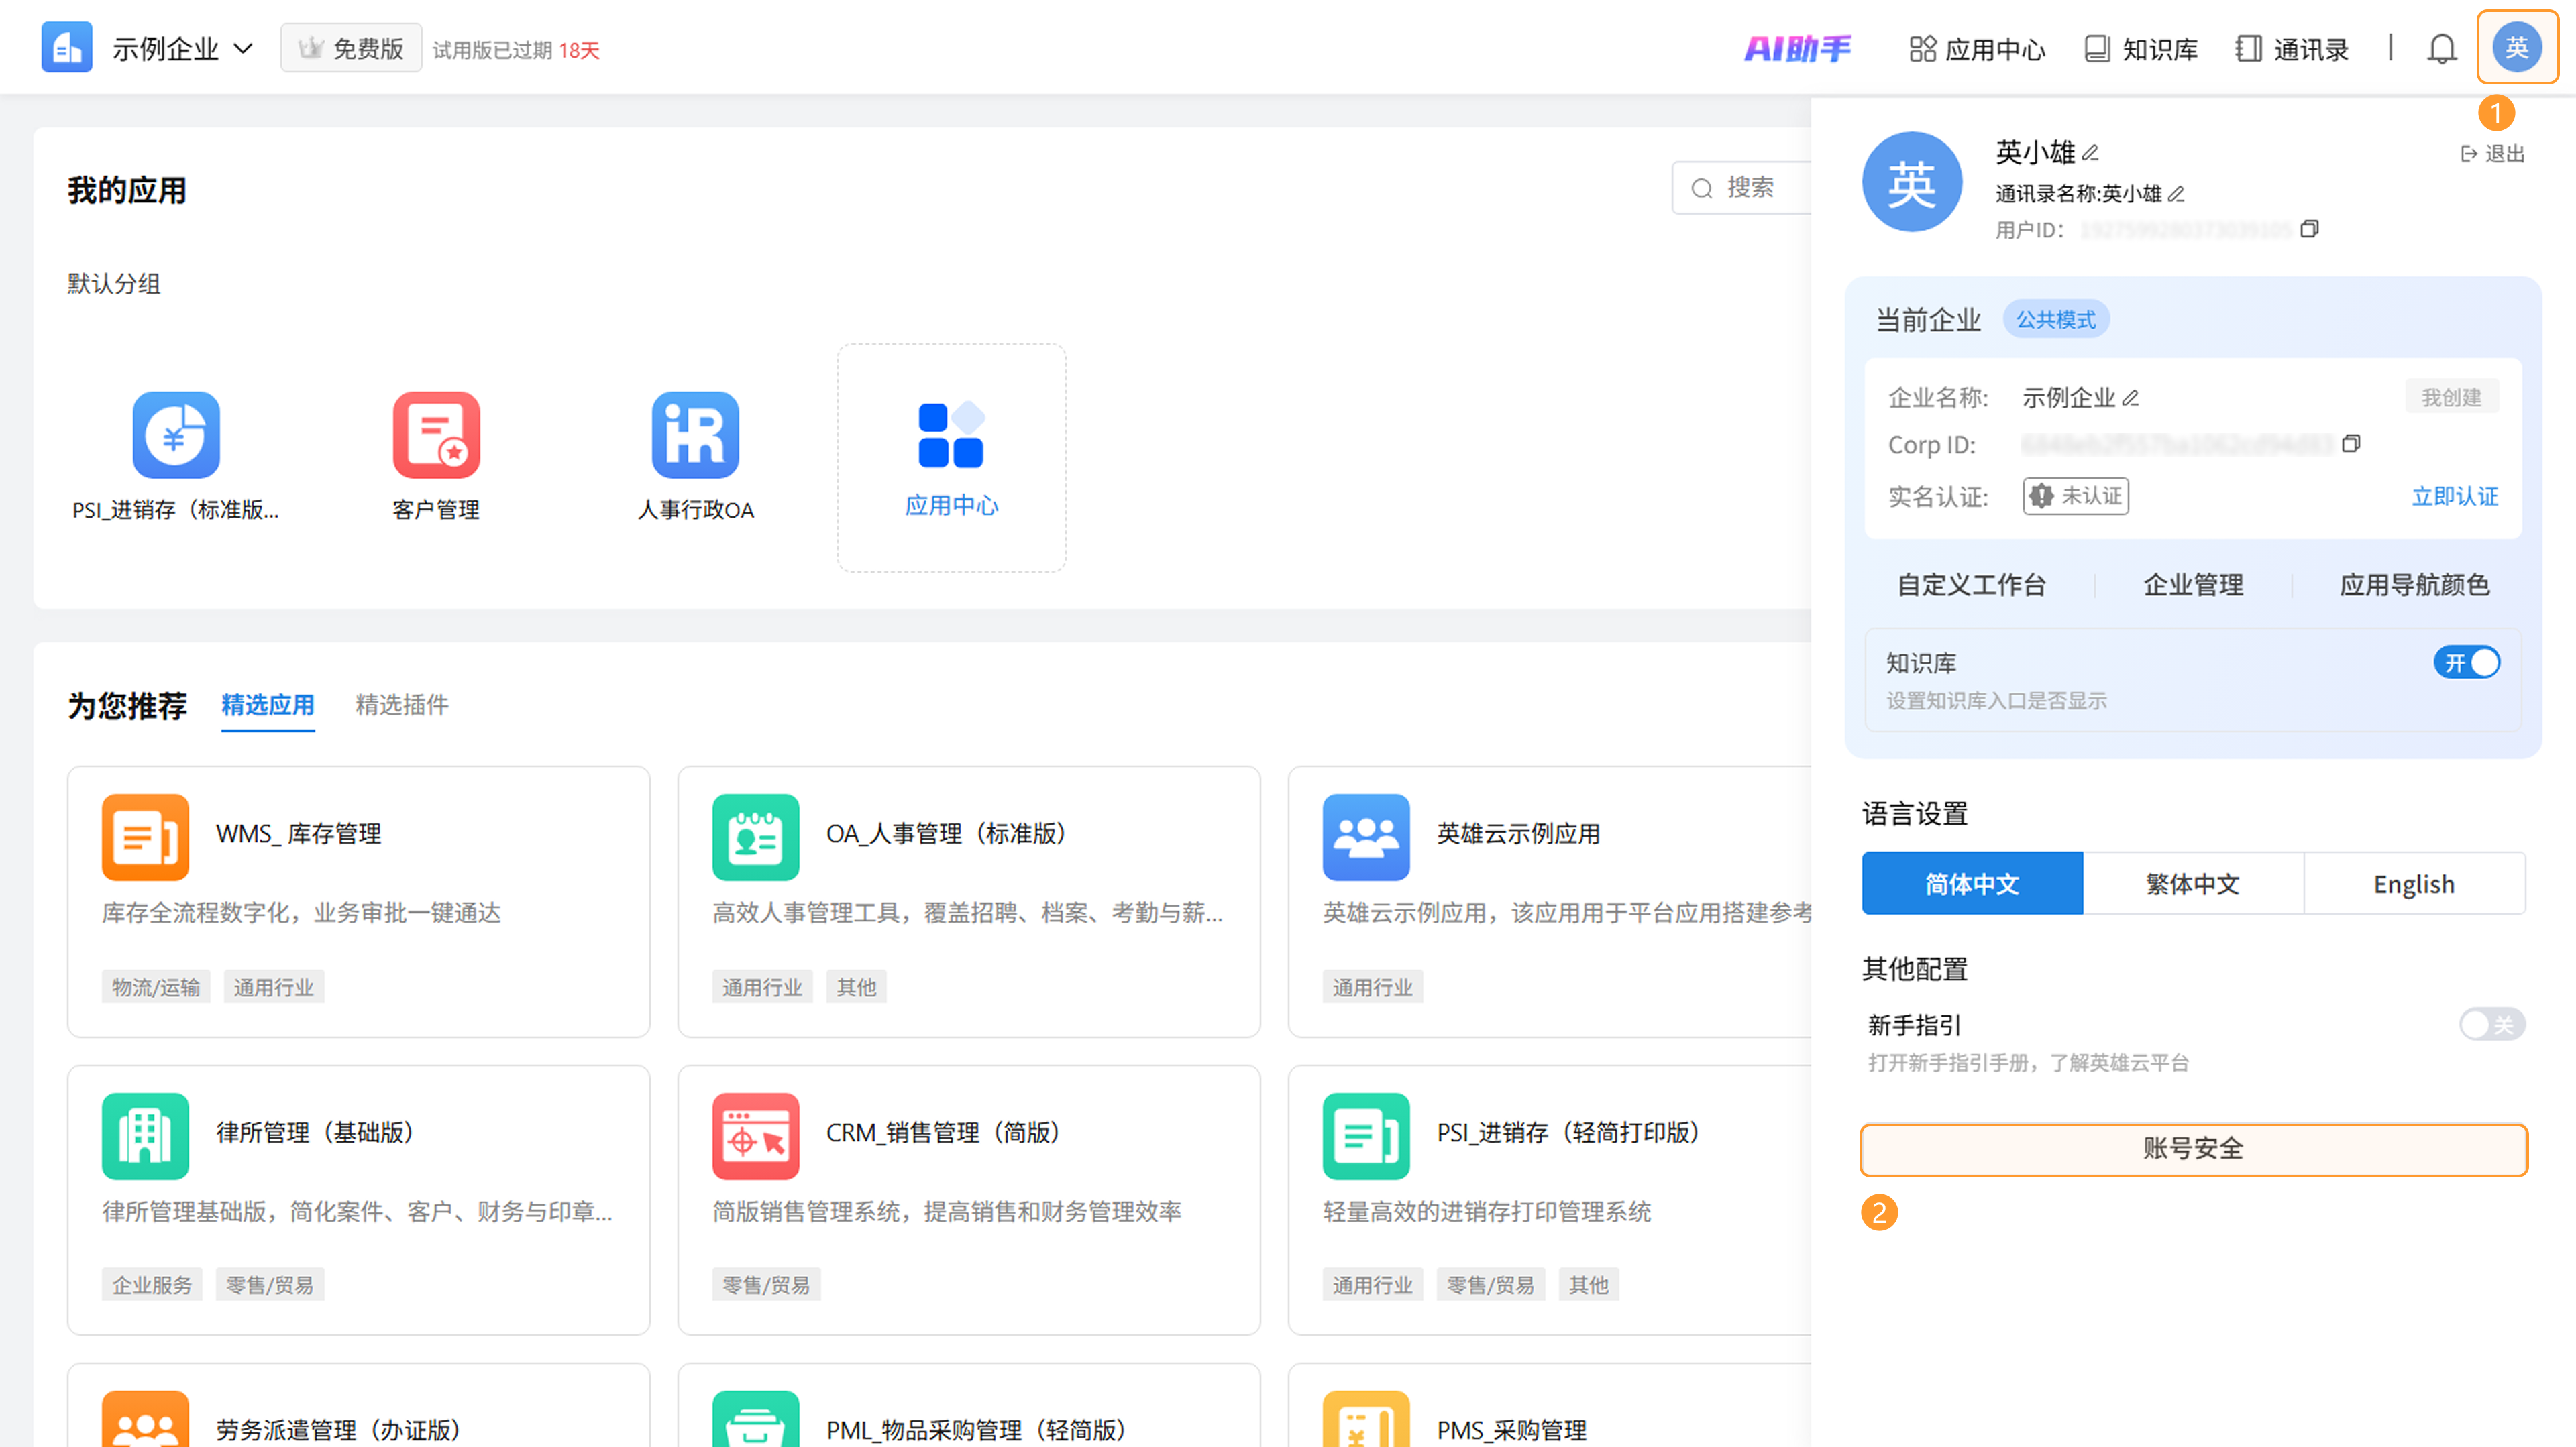The image size is (2576, 1447).
Task: Copy the Corp ID with copy icon
Action: pos(2351,443)
